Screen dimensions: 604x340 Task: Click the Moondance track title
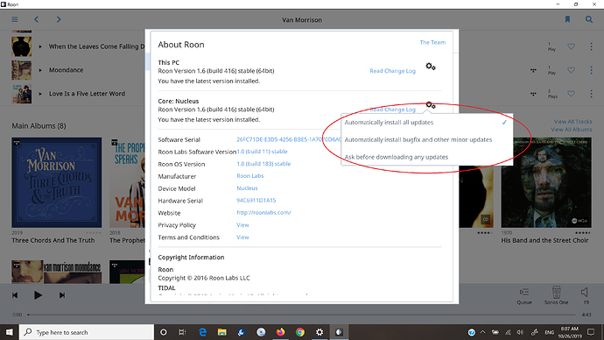tap(66, 70)
